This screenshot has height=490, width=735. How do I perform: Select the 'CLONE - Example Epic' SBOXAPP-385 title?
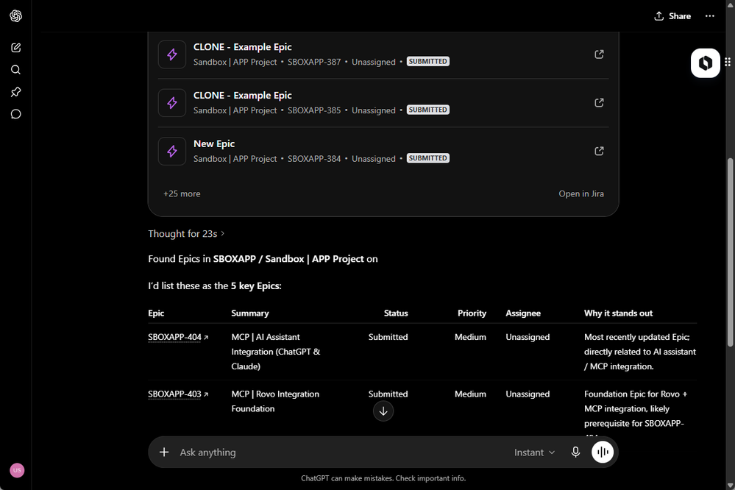pos(242,95)
